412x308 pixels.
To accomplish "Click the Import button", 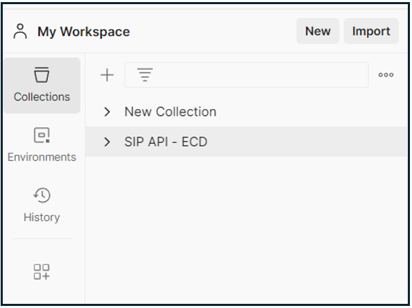I will [371, 31].
